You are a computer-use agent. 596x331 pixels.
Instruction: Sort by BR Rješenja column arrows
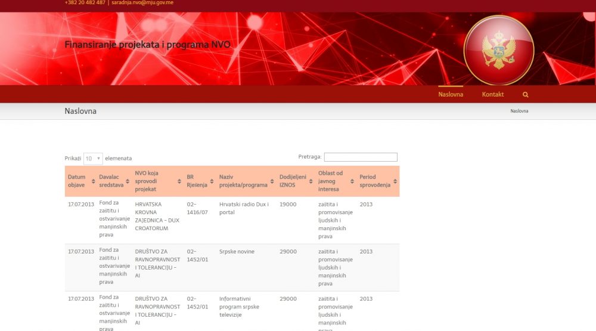[x=213, y=181]
